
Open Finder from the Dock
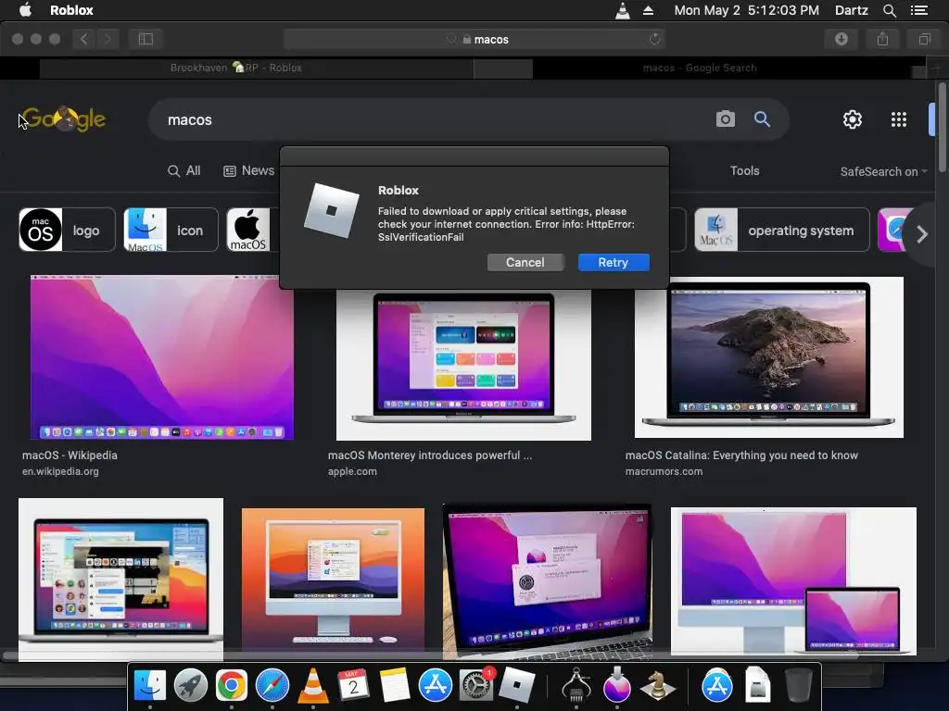point(149,686)
